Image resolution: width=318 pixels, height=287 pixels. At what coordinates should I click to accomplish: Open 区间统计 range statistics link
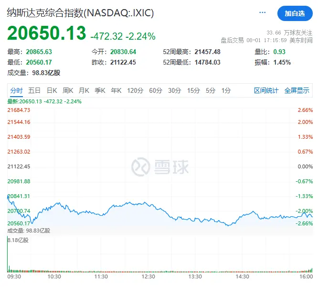click(266, 90)
